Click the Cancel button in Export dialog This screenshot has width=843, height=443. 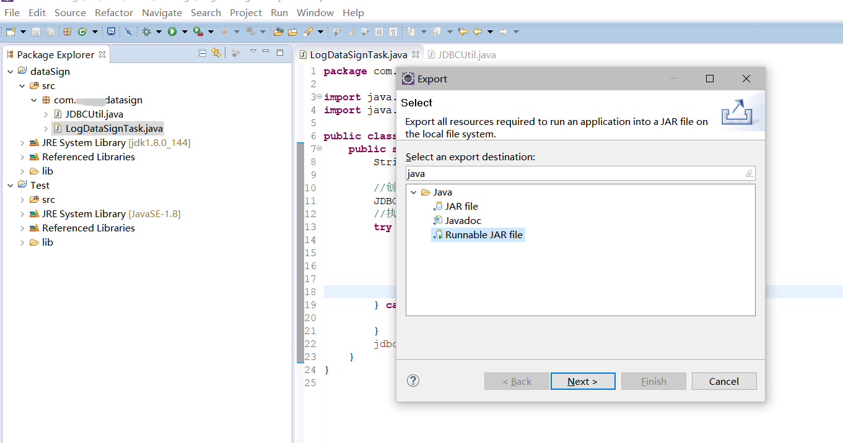(724, 381)
